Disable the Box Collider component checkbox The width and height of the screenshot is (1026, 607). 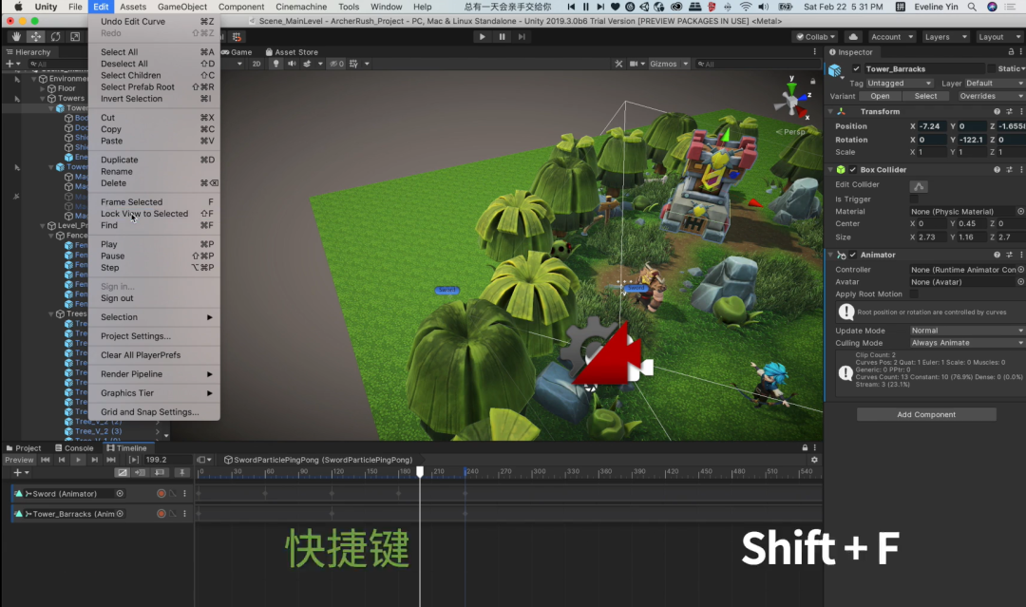(x=852, y=170)
